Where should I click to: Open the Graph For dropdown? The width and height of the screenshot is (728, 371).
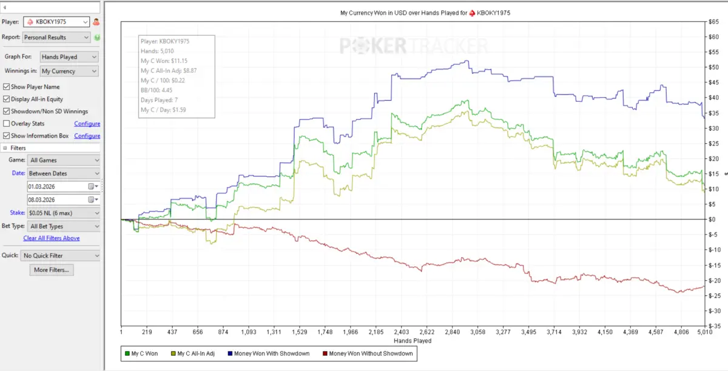[69, 57]
